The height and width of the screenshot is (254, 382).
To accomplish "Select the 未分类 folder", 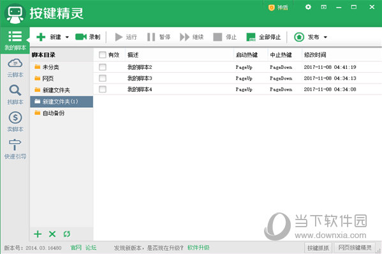I will coord(61,67).
